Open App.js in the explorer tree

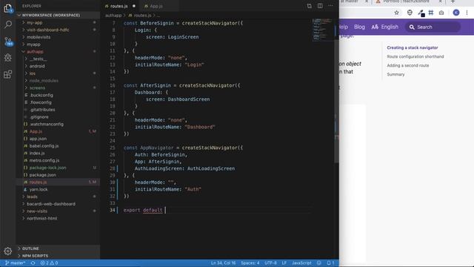click(36, 131)
